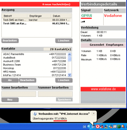Close the connection balloon notification
The image size is (127, 130).
94,113
